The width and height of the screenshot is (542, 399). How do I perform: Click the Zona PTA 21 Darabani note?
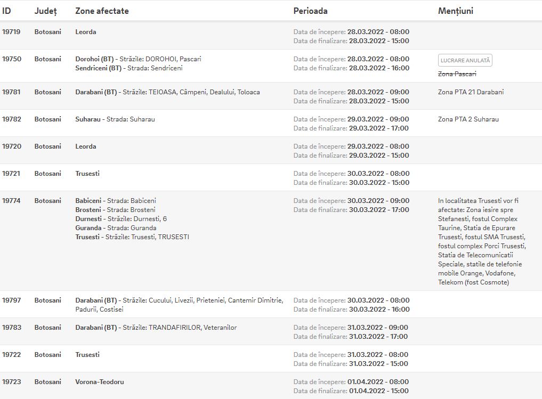[x=471, y=92]
